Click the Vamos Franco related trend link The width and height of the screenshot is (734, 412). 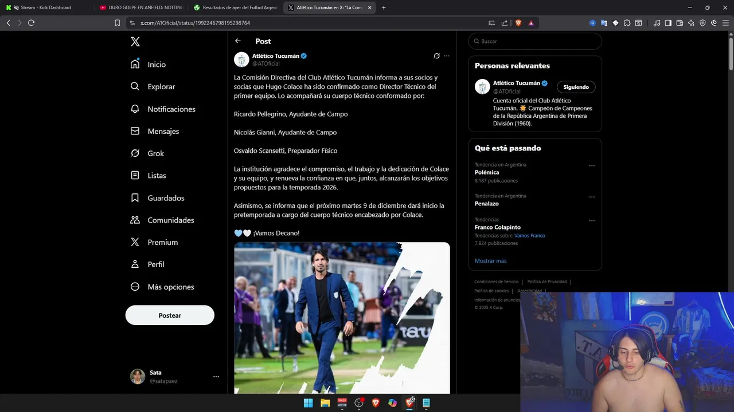coord(530,236)
